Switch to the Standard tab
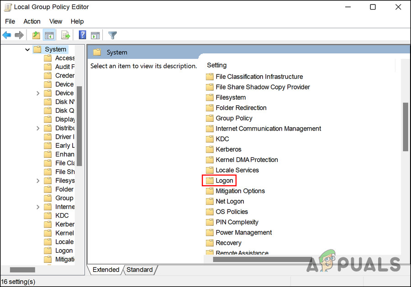 coord(139,270)
